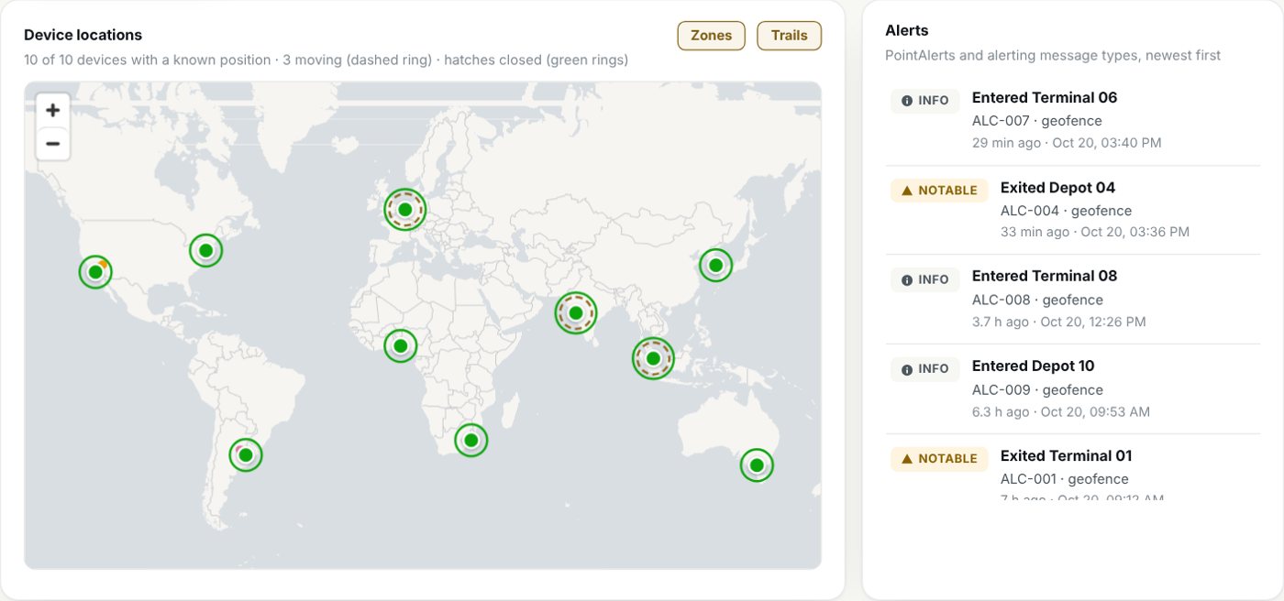Click the "Alerts" panel heading
1284x601 pixels.
[907, 31]
